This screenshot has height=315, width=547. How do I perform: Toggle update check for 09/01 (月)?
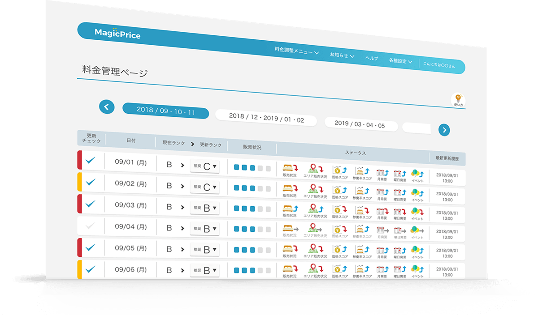tap(91, 160)
